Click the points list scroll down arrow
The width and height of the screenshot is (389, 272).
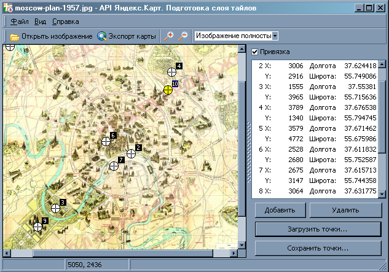pyautogui.click(x=382, y=194)
